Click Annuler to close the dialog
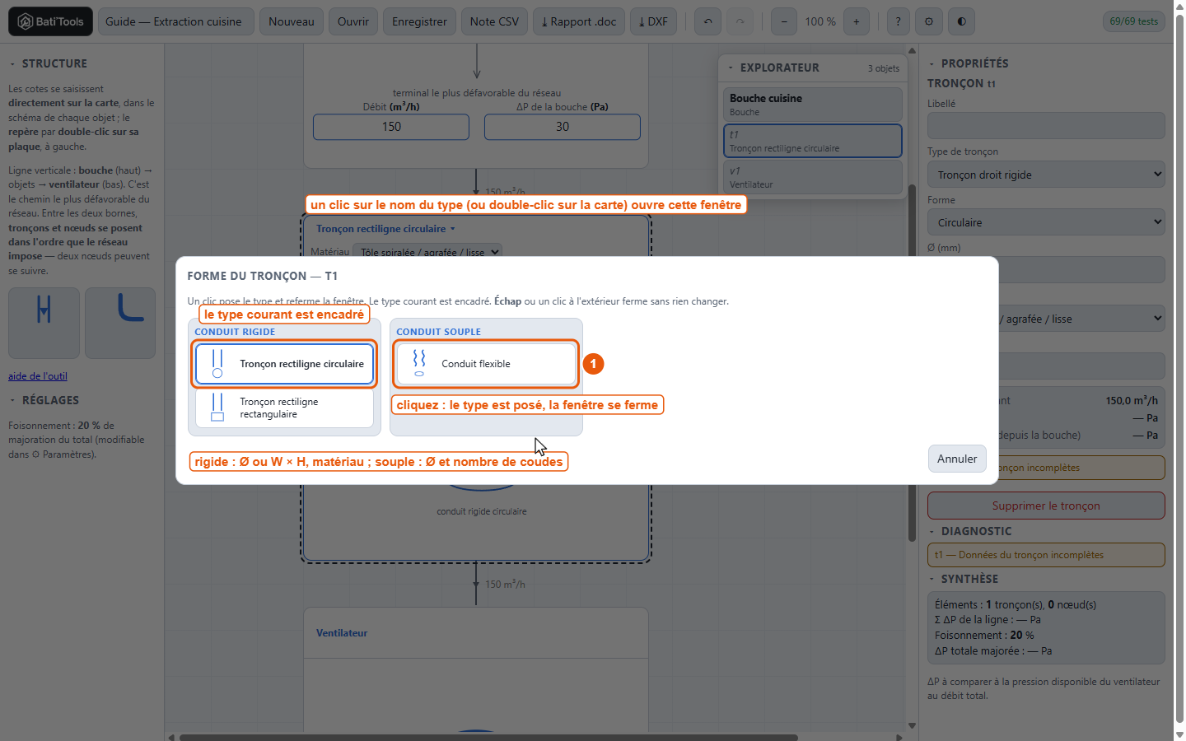Viewport: 1186px width, 741px height. coord(957,459)
